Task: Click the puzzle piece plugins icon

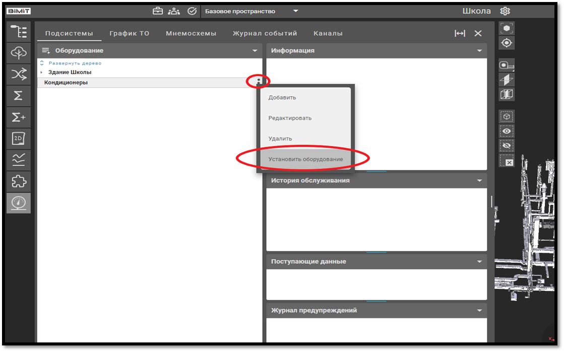Action: (19, 181)
